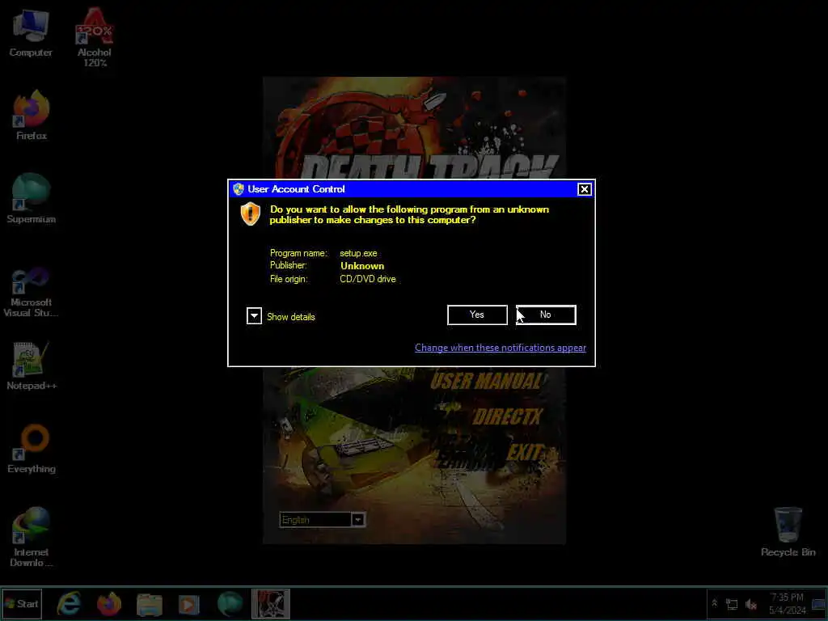The height and width of the screenshot is (621, 828).
Task: Click the Show desktop button in the tray
Action: [x=818, y=603]
